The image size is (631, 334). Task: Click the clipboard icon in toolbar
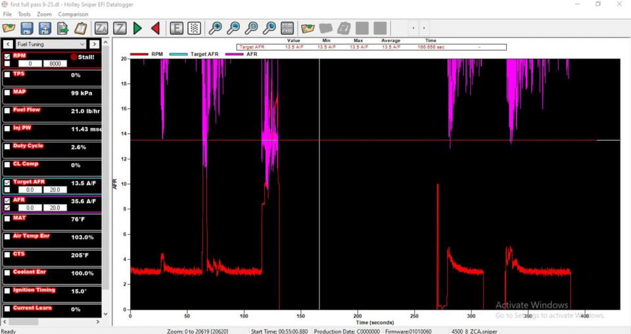pos(80,28)
